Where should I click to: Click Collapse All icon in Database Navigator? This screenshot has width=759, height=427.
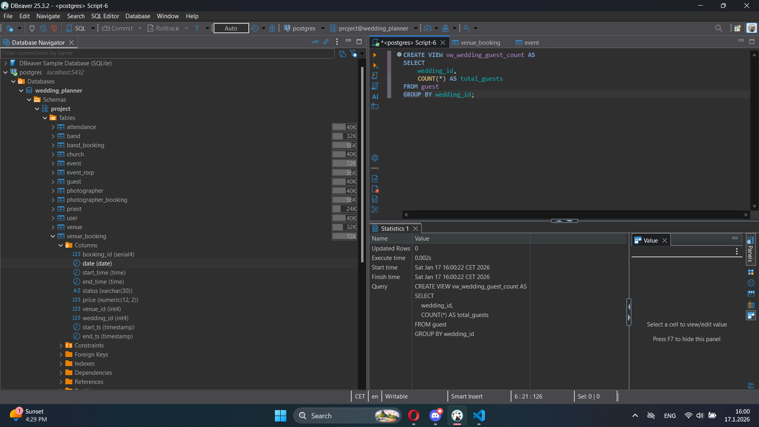tap(315, 42)
